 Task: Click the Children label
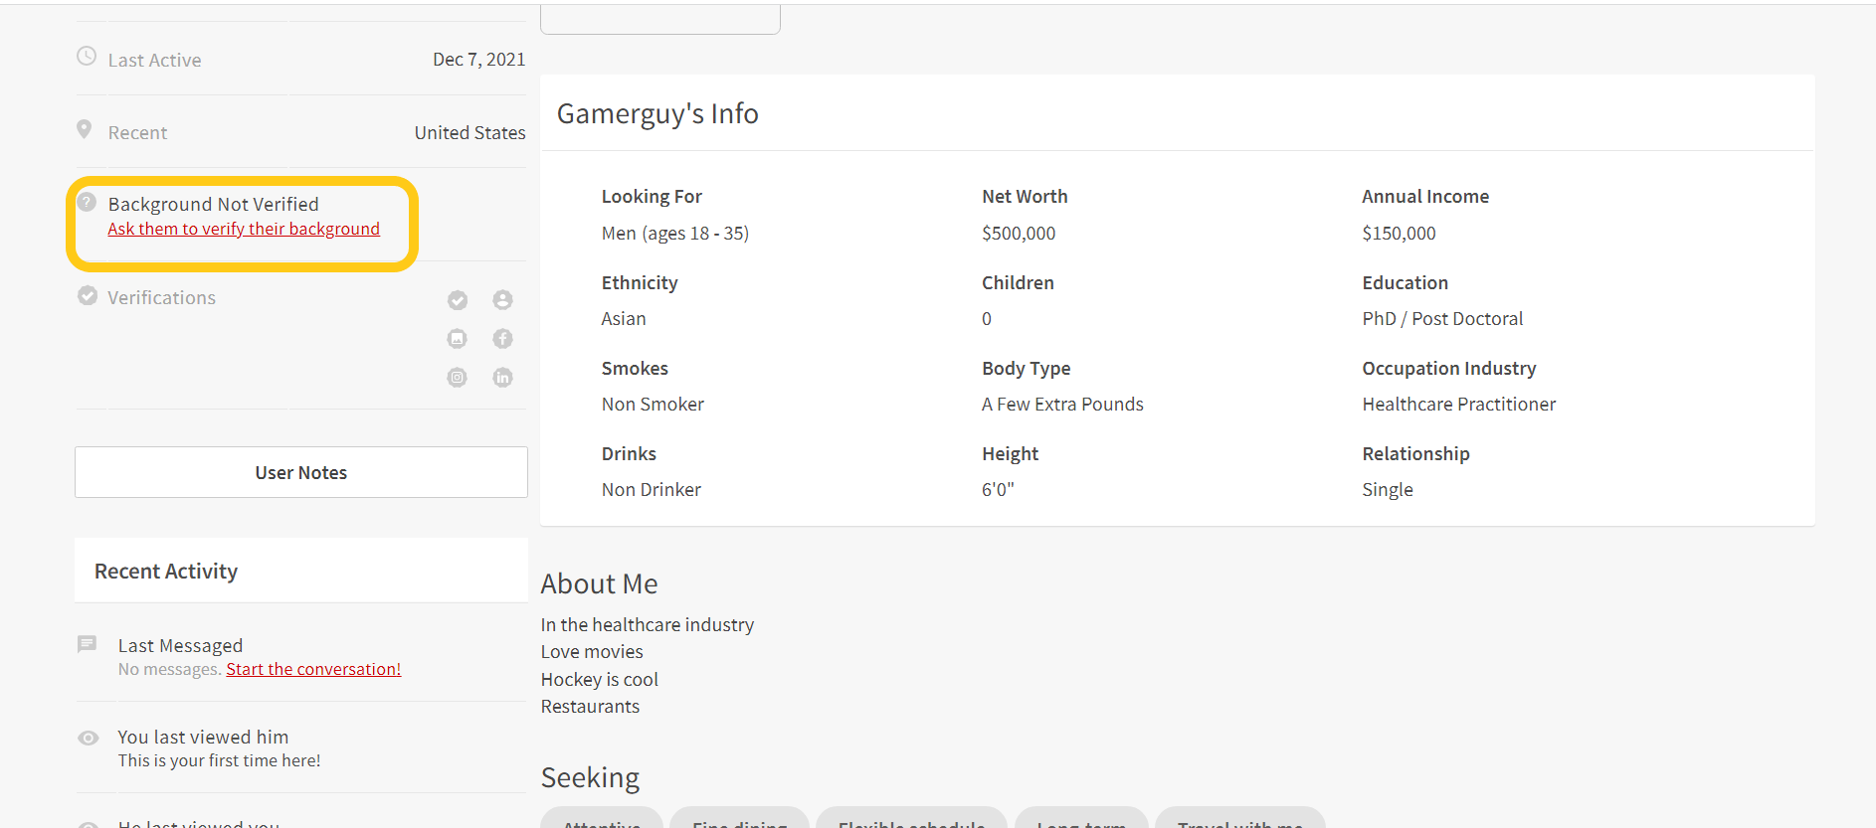click(1018, 282)
